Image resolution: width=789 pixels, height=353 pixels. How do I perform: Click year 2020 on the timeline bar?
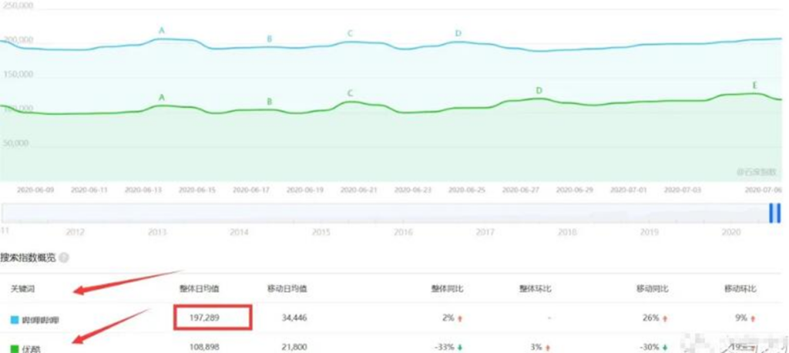[x=731, y=232]
